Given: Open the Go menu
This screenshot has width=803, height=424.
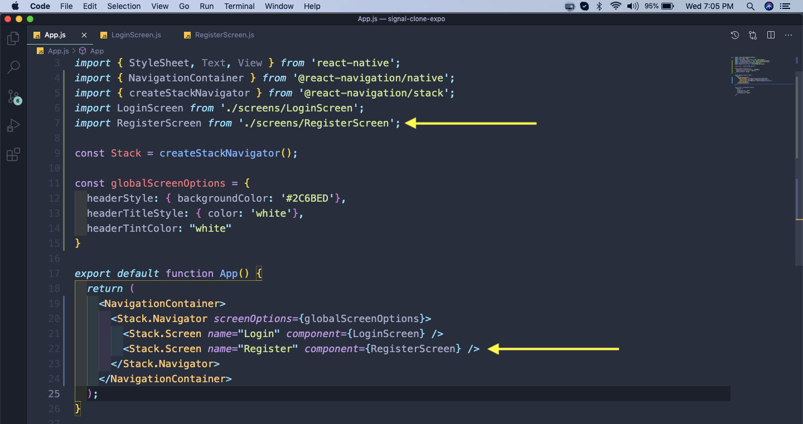Looking at the screenshot, I should [x=184, y=6].
